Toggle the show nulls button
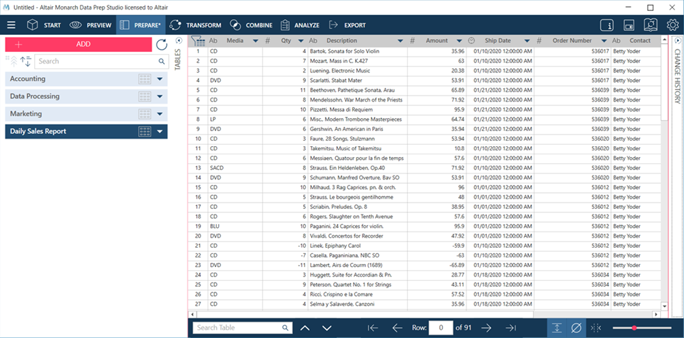The width and height of the screenshot is (684, 338). pyautogui.click(x=576, y=328)
